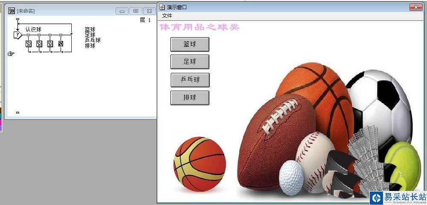Select the 认识球 interaction icon with question mark

click(x=18, y=35)
